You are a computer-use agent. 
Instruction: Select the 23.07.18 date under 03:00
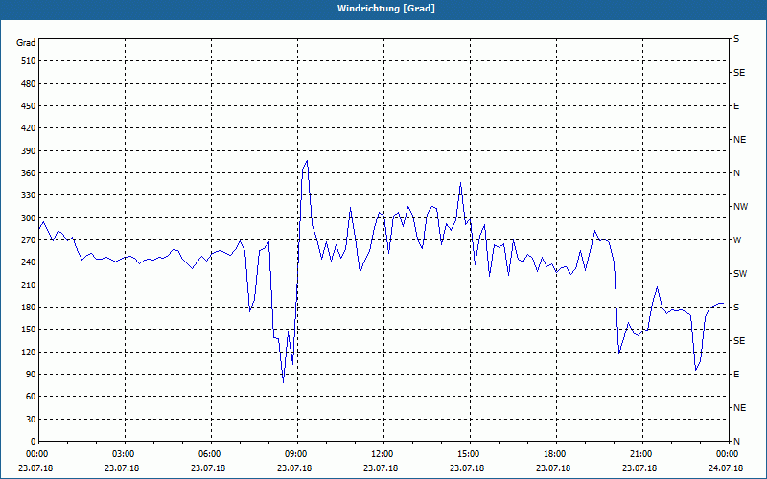(x=122, y=468)
